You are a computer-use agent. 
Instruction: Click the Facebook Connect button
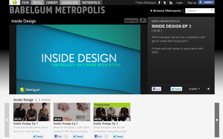(x=206, y=2)
